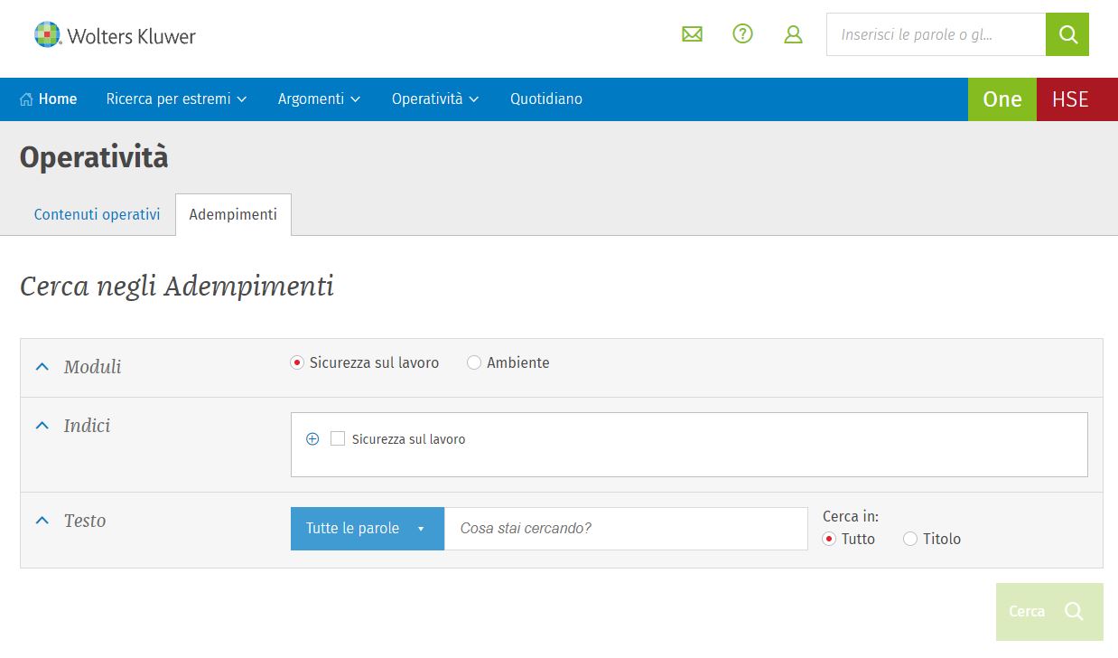Click the HSE red product badge
The height and width of the screenshot is (658, 1118).
point(1070,99)
